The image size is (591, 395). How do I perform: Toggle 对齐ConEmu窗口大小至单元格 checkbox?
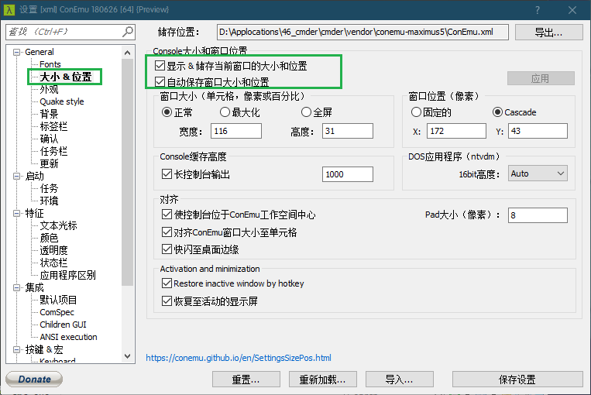click(x=167, y=232)
